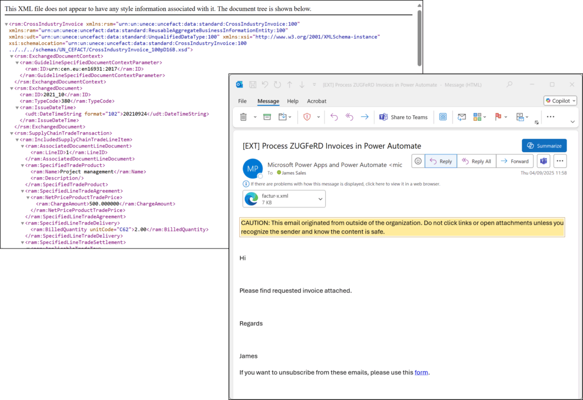Expand the ribbon display options chevron

point(573,122)
